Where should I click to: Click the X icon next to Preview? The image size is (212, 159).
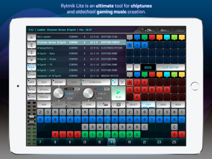(x=122, y=82)
